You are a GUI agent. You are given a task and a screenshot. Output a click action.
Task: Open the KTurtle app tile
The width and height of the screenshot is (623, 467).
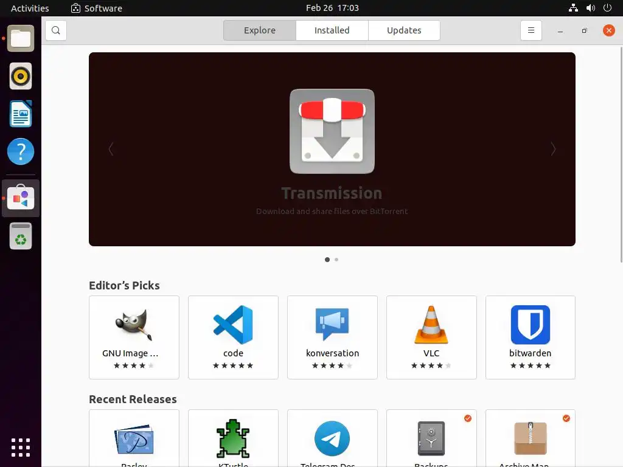233,438
